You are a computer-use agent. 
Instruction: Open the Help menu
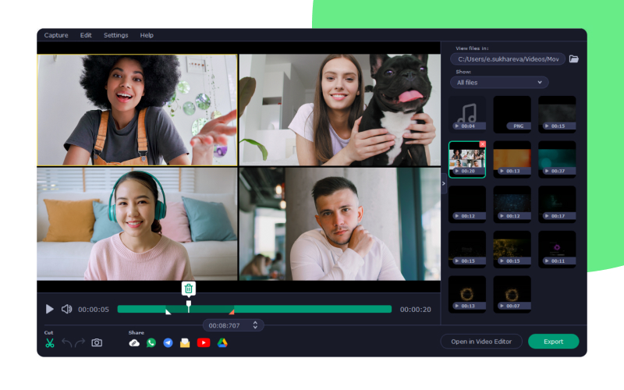[x=147, y=35]
